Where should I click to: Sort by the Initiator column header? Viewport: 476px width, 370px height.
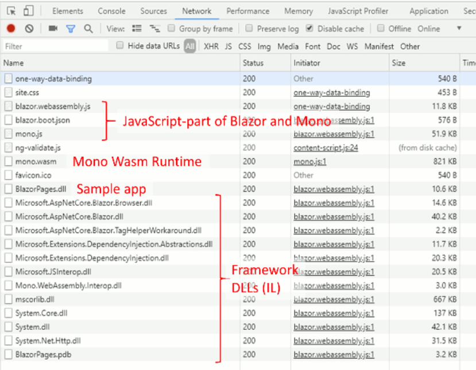pyautogui.click(x=340, y=63)
